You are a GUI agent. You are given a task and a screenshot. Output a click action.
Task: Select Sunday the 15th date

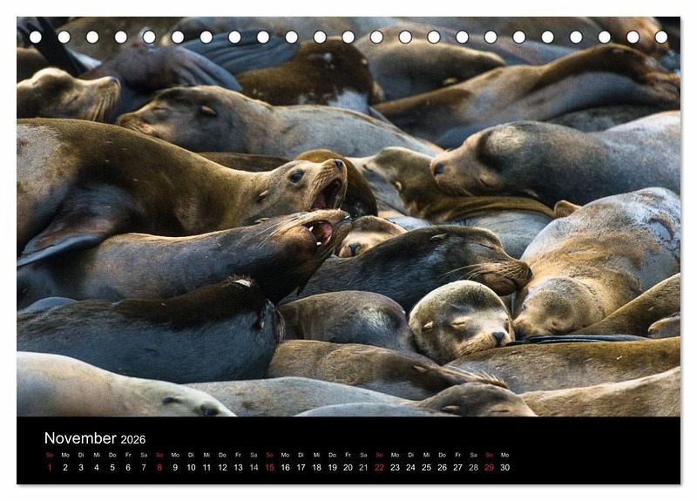pos(269,468)
